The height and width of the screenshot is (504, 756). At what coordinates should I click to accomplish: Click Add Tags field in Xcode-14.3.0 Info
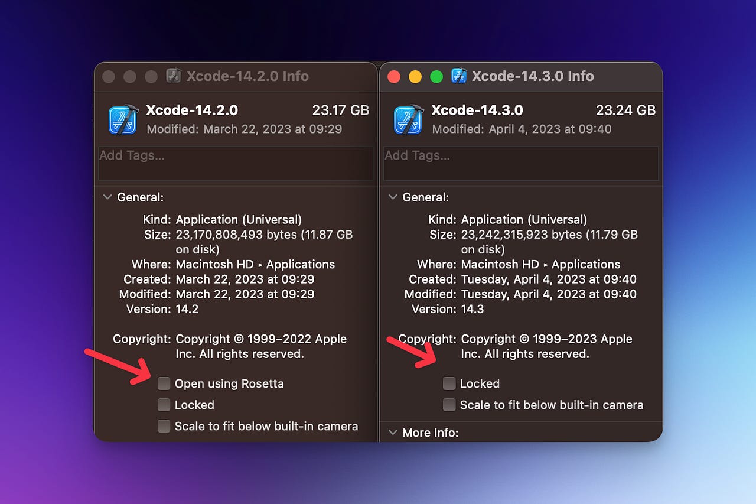pos(521,163)
